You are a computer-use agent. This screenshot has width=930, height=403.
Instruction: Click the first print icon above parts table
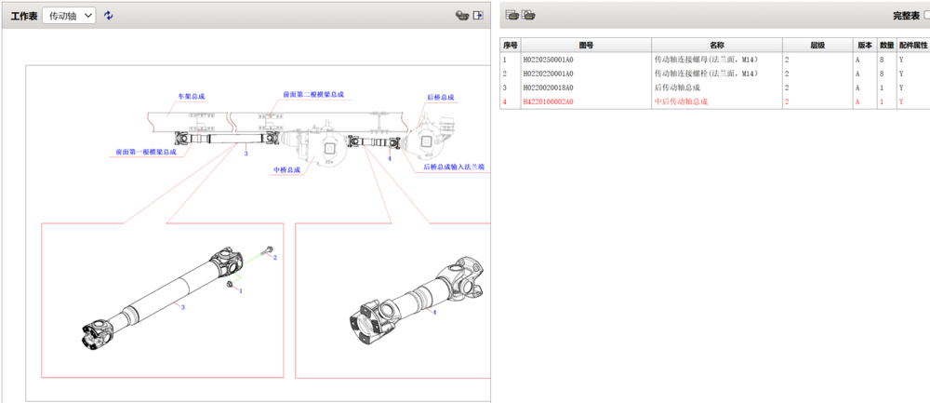point(511,15)
